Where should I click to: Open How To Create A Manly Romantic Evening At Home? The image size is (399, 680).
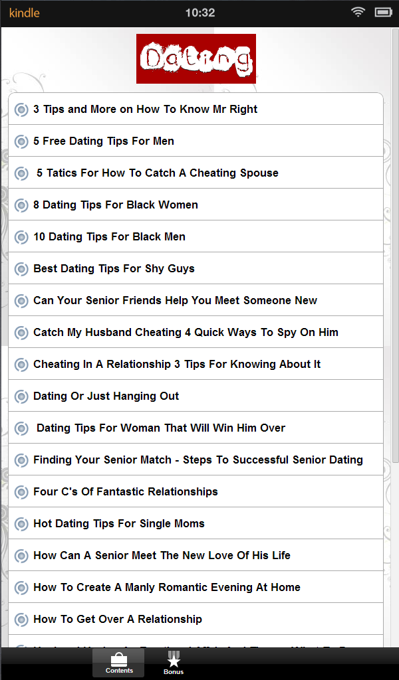click(167, 587)
